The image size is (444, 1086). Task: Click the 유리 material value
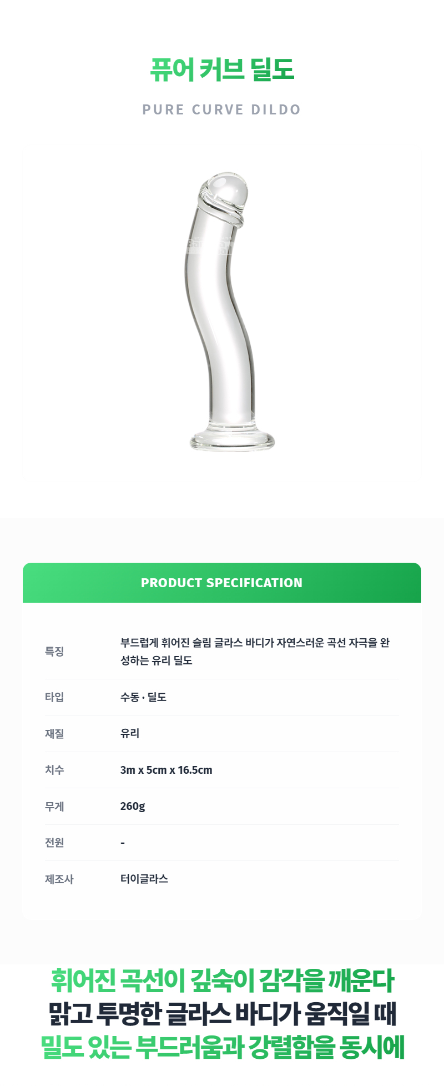tap(130, 733)
